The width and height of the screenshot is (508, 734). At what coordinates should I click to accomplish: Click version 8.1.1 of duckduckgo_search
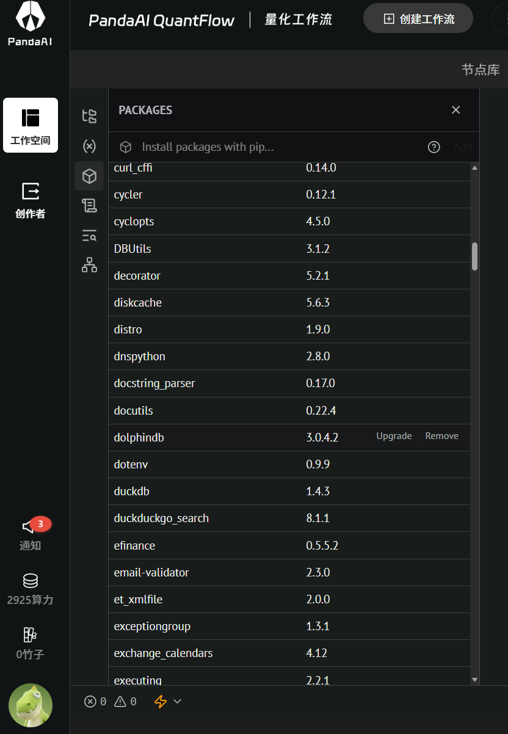pyautogui.click(x=317, y=518)
